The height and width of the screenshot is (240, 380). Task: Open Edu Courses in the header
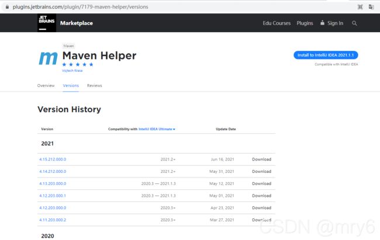[277, 23]
